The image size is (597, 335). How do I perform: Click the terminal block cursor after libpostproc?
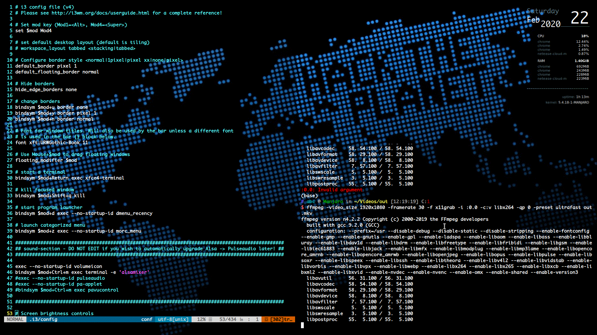(x=302, y=325)
